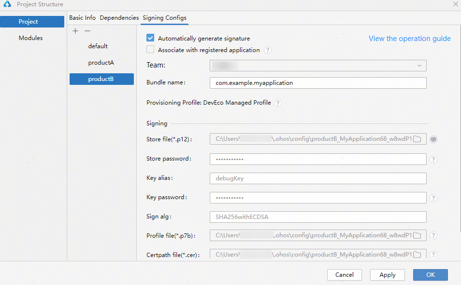Enable Associate with registered application
The width and height of the screenshot is (461, 285).
150,50
